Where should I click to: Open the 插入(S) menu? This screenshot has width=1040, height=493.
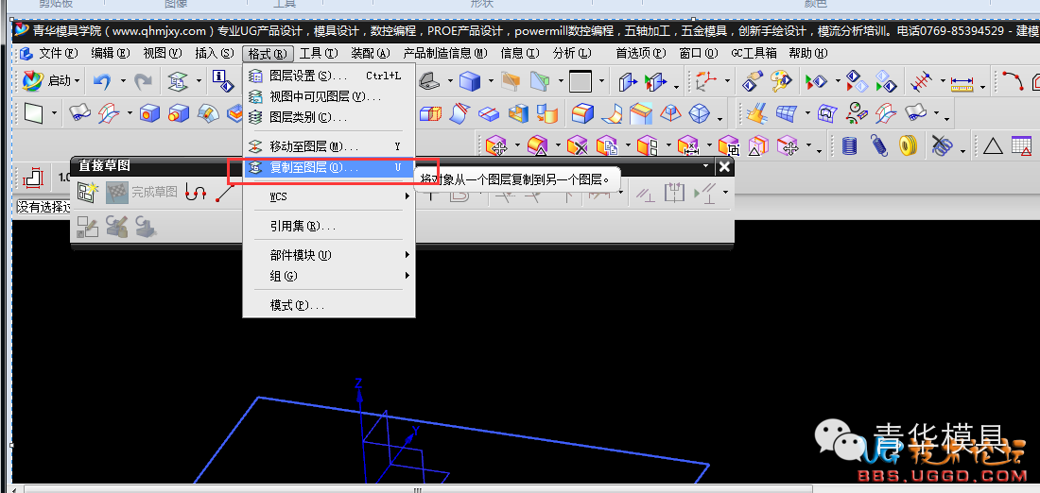215,53
